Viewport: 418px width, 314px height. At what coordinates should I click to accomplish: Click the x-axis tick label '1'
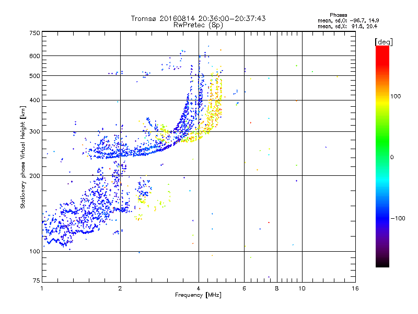[42, 288]
